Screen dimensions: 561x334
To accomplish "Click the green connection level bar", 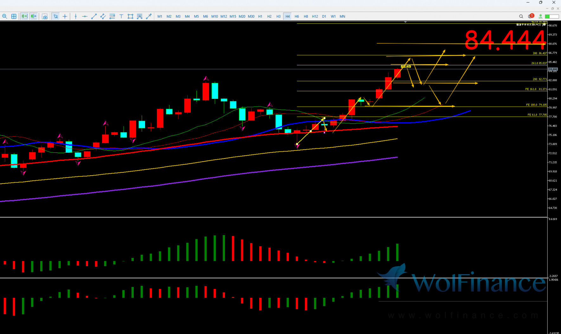I will [x=552, y=16].
